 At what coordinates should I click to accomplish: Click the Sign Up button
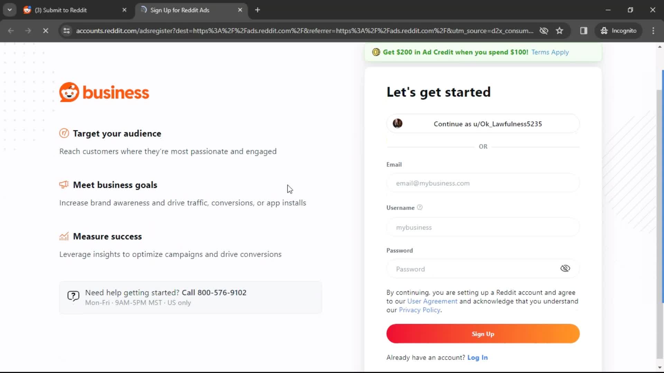pos(483,334)
